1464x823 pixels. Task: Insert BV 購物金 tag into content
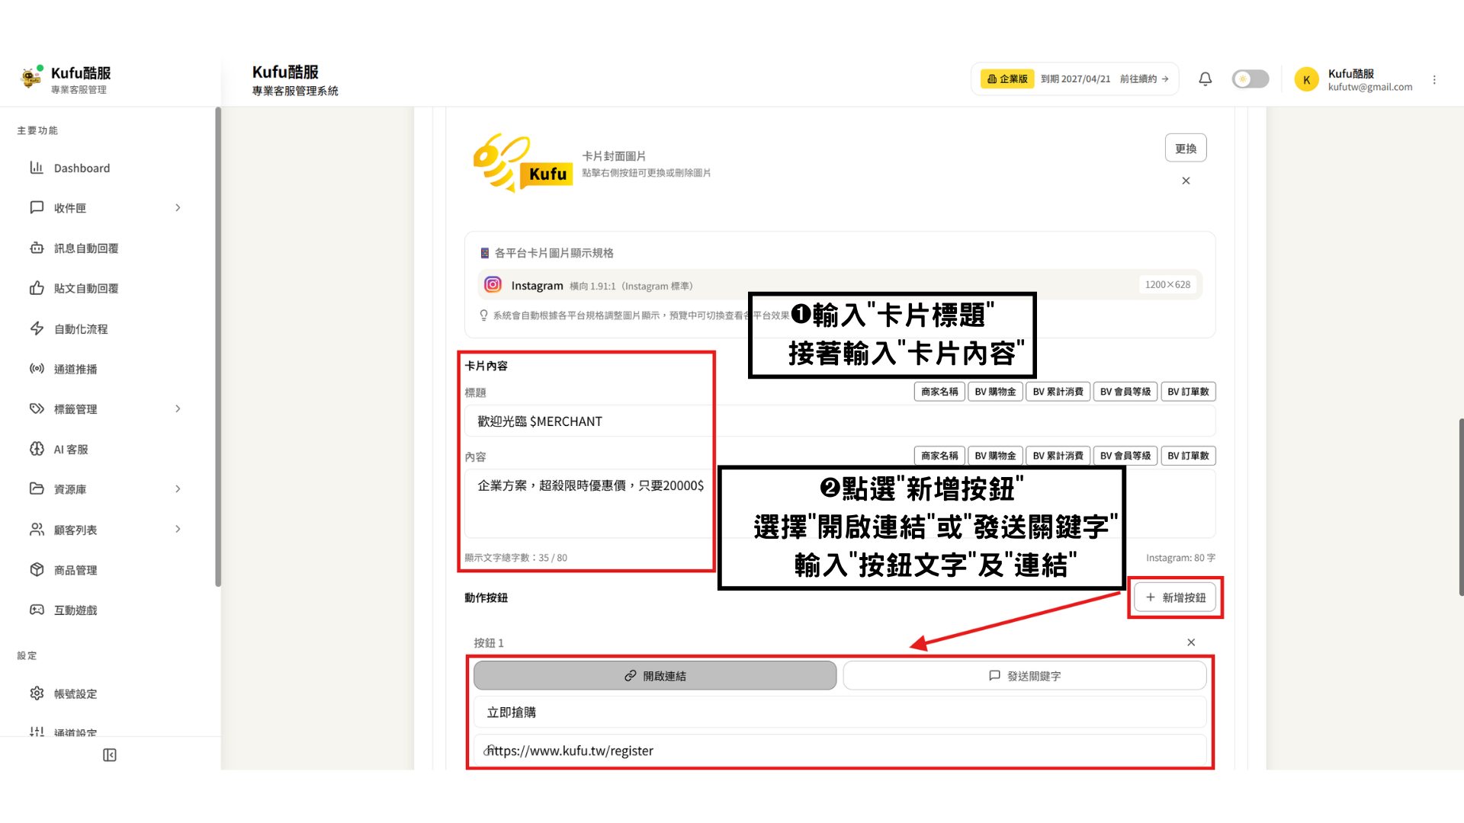click(x=995, y=455)
